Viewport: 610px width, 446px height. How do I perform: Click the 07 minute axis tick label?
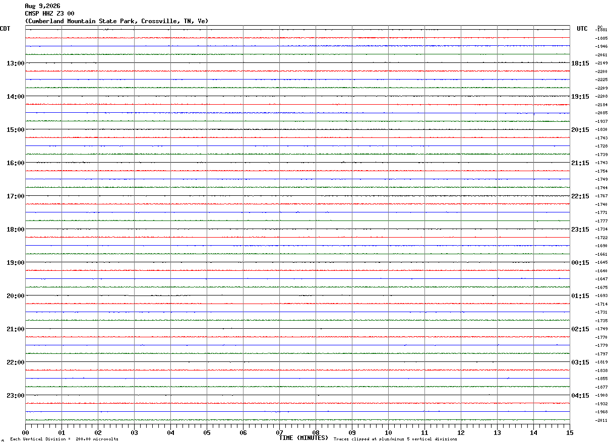[x=279, y=432]
